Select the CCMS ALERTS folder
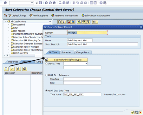 (x=19, y=53)
